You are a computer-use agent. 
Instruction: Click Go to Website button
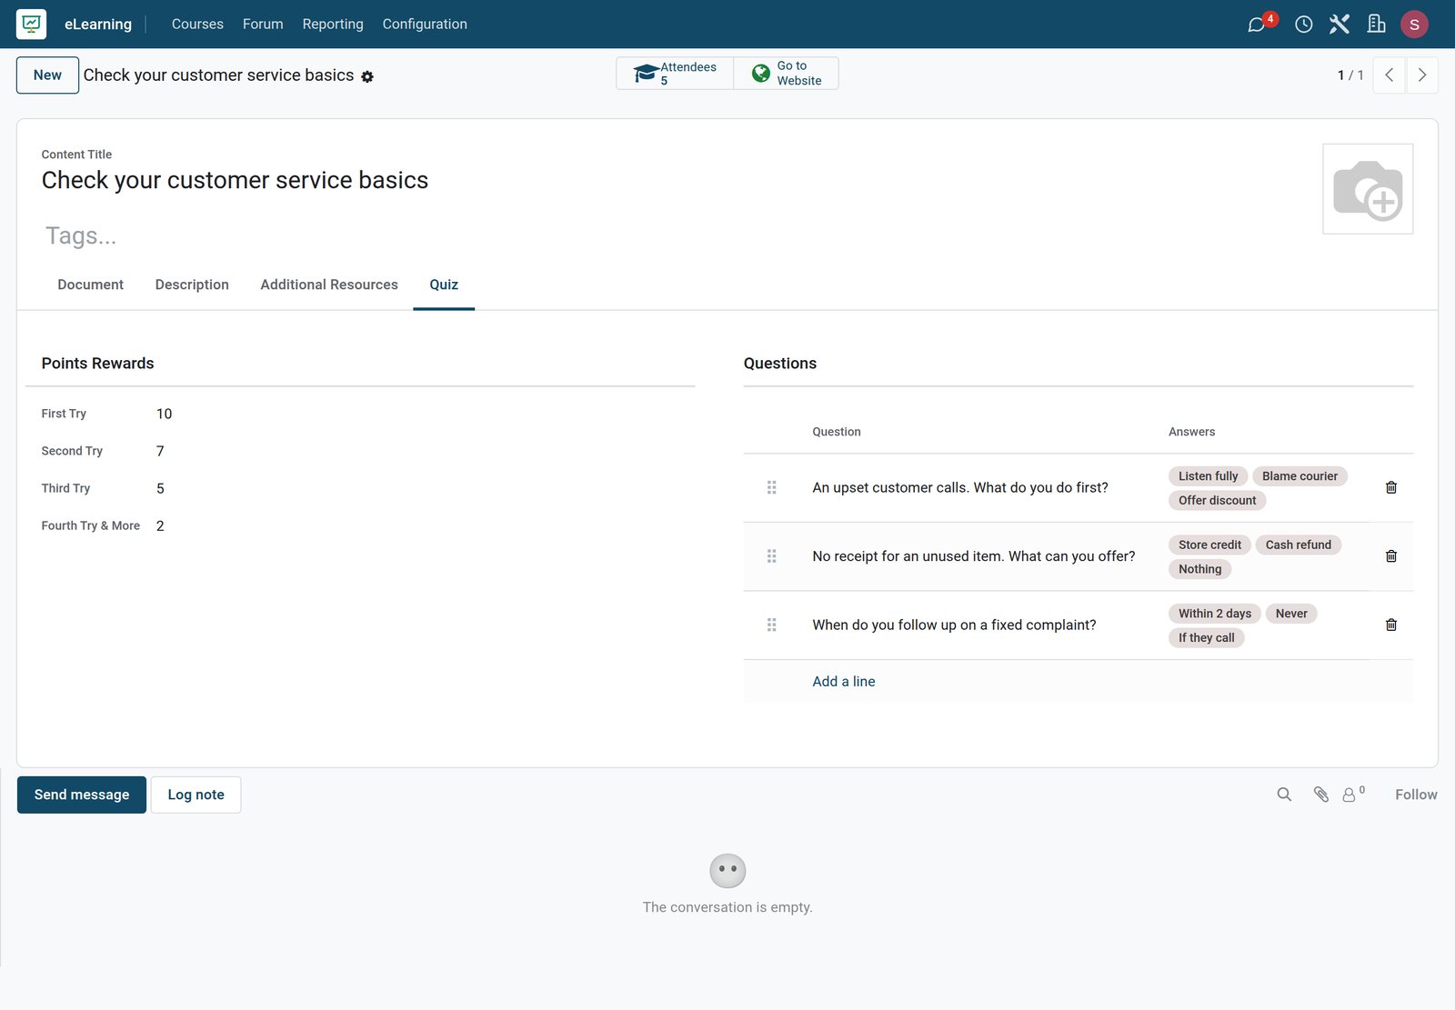click(787, 74)
